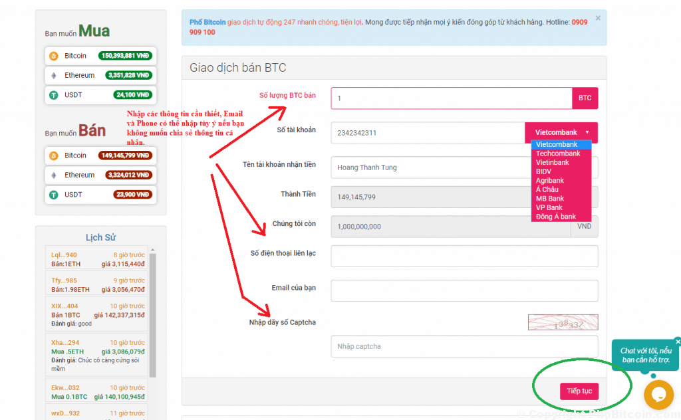Pick MB Bank from the list

pyautogui.click(x=550, y=199)
